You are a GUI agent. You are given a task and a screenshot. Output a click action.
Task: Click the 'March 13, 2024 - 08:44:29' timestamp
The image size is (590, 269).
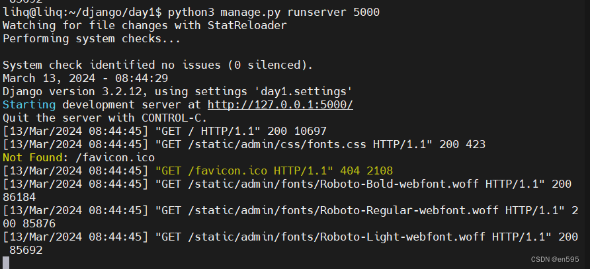click(x=85, y=78)
